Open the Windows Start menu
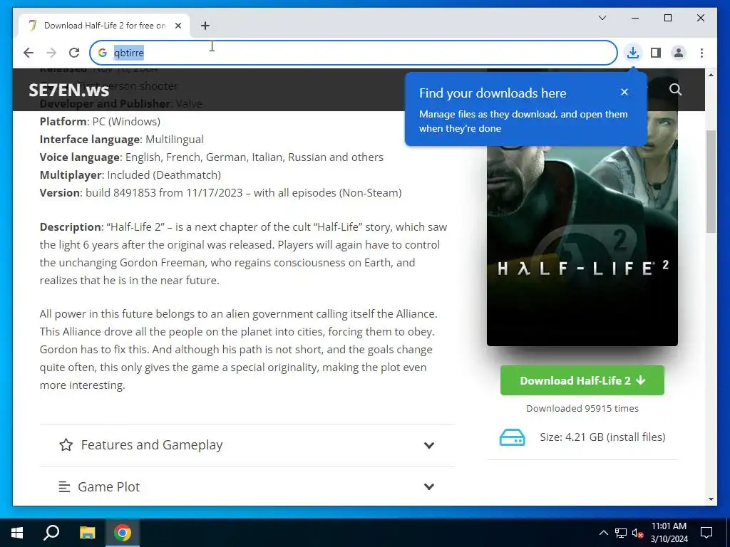This screenshot has width=730, height=547. point(17,533)
